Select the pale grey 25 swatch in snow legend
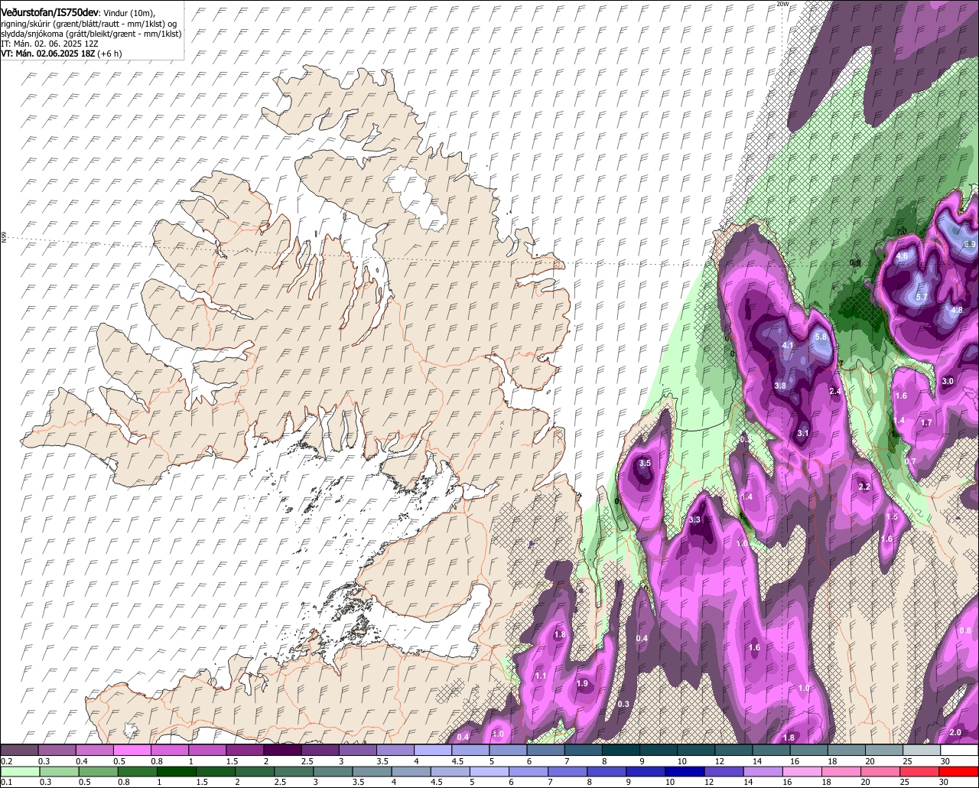 pyautogui.click(x=921, y=750)
